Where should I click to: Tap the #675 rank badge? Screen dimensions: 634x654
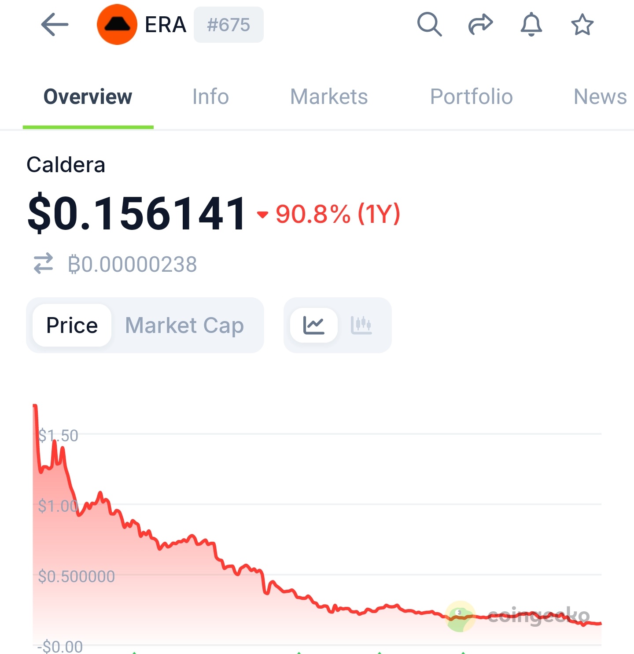(x=229, y=25)
